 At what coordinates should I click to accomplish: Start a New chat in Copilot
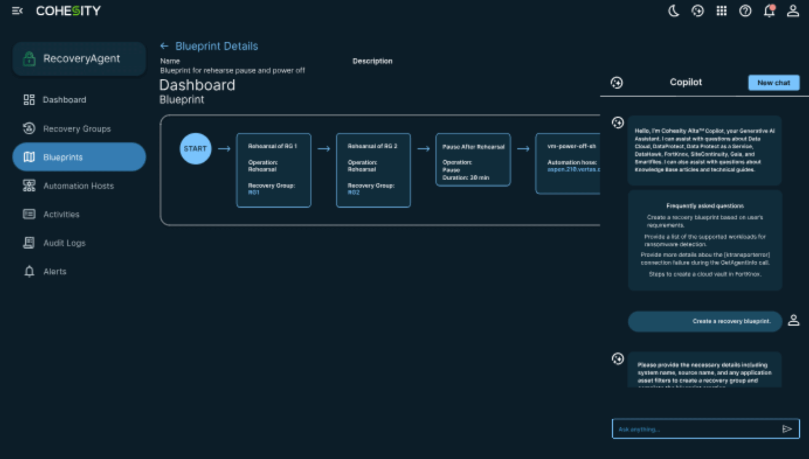pyautogui.click(x=773, y=83)
